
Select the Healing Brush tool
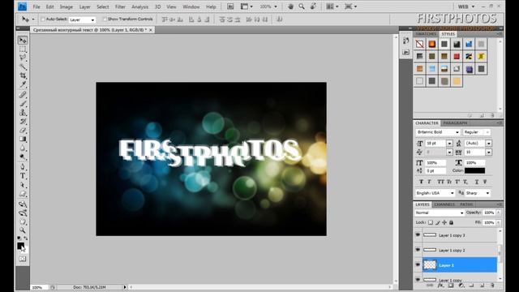click(23, 95)
